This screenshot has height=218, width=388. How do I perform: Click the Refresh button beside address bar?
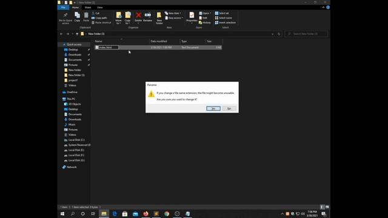(279, 34)
